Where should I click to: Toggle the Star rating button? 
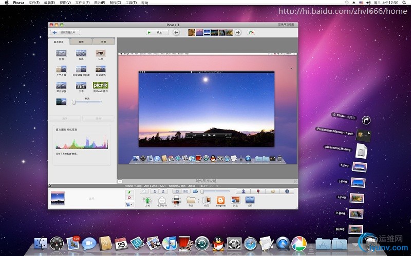tap(144, 191)
